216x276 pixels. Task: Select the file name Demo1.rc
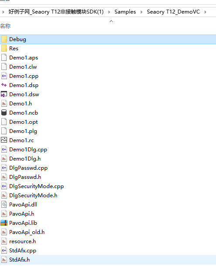[x=21, y=140]
